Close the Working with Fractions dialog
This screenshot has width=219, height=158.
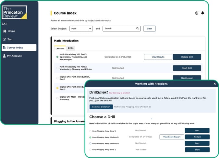point(214,84)
